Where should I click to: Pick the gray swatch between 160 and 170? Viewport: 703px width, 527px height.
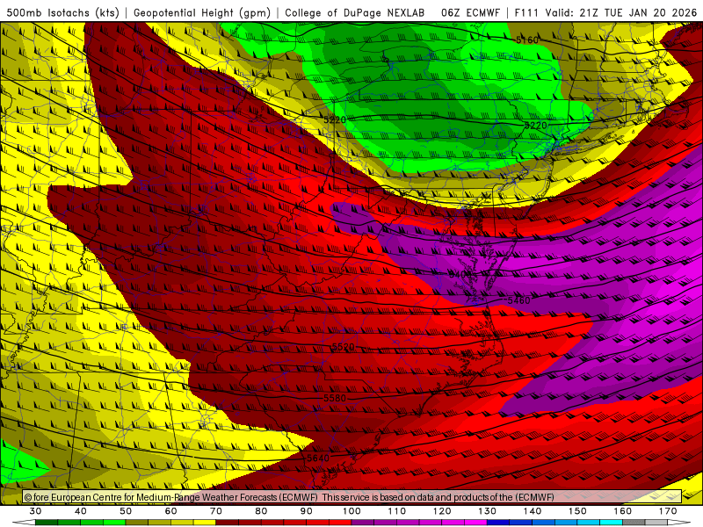(634, 523)
